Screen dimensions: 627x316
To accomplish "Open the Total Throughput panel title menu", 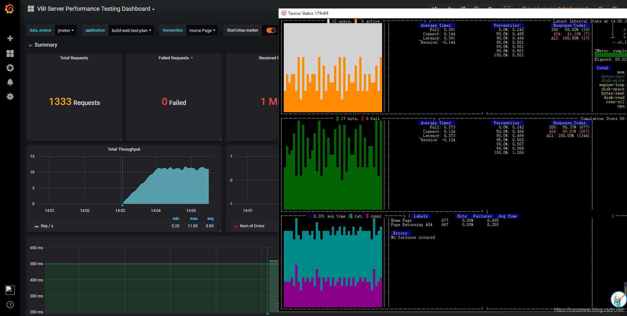I will pos(124,149).
